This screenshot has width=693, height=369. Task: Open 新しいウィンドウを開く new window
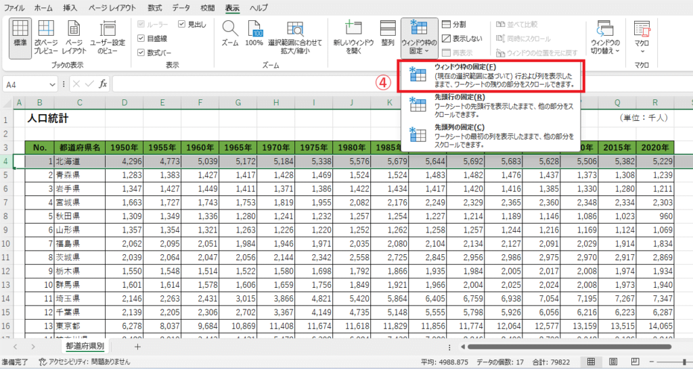[353, 38]
